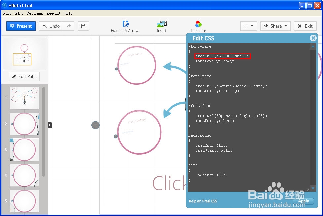323x216 pixels.
Task: Click the 'background' selector text
Action: click(199, 135)
